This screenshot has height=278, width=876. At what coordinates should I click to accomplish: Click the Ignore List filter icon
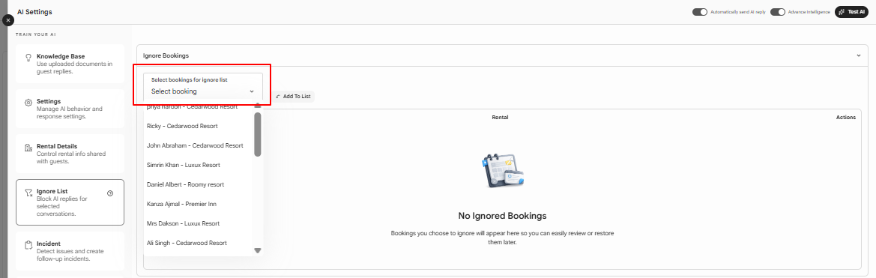(x=28, y=193)
